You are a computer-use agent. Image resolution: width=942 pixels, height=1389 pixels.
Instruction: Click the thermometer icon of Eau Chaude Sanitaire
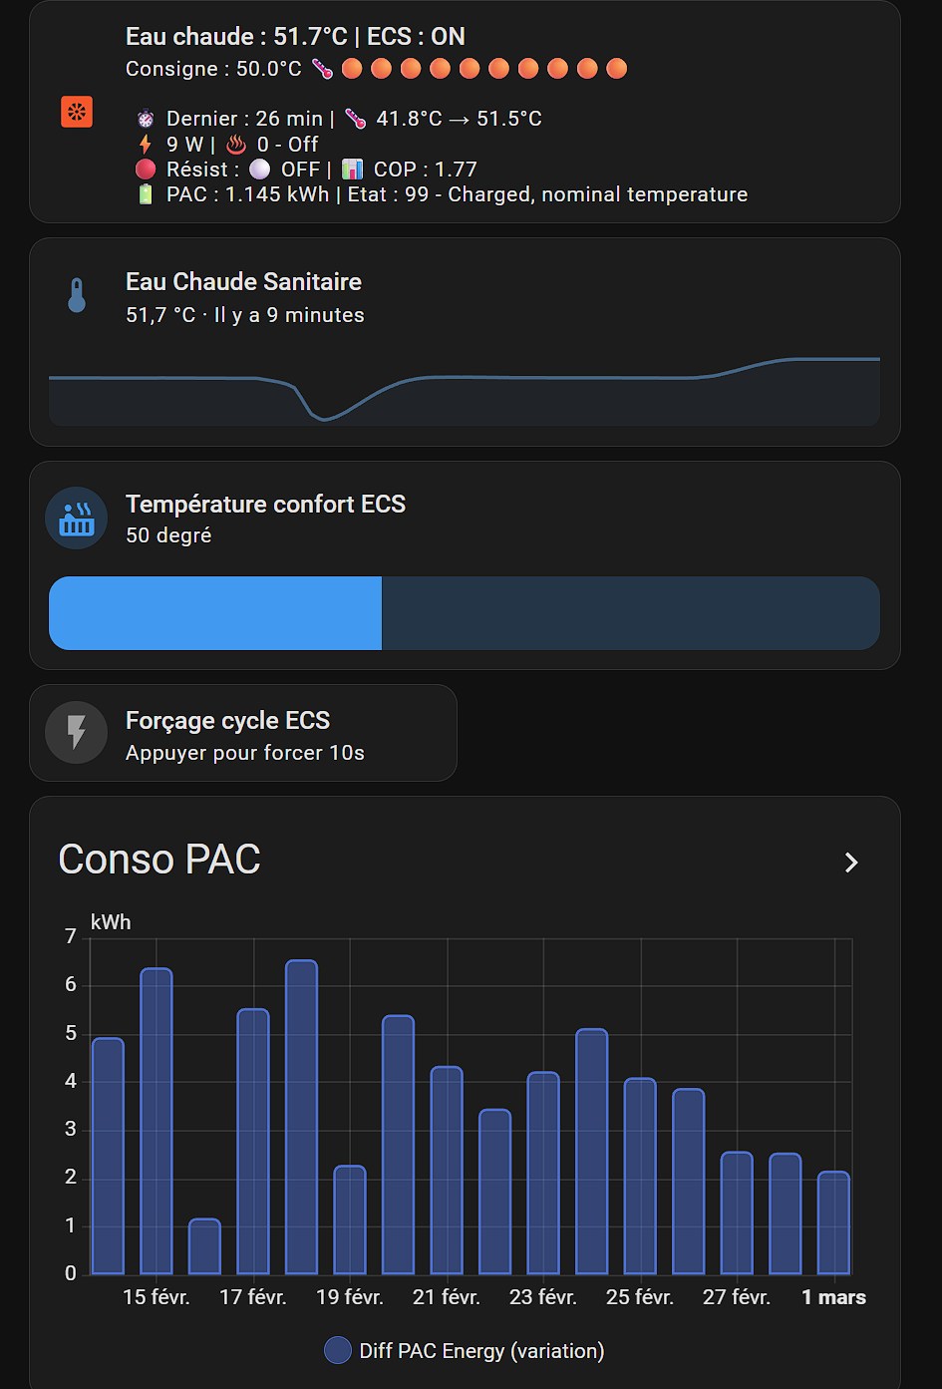click(77, 296)
